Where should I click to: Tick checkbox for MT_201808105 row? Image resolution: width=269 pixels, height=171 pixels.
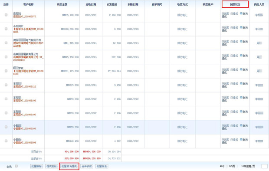point(6,113)
